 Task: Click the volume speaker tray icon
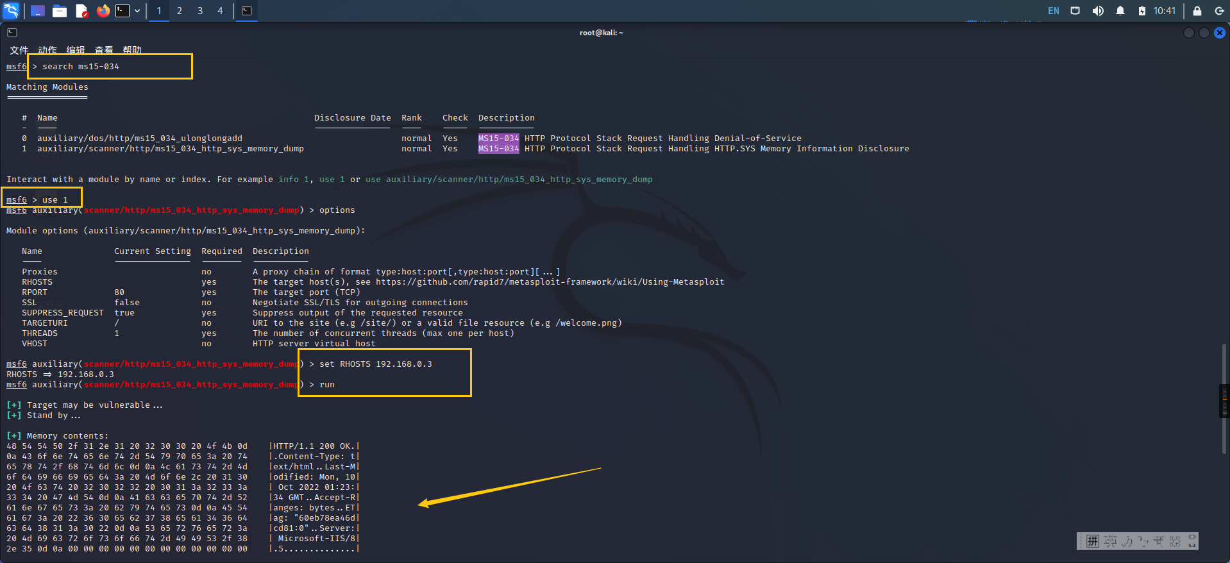(x=1098, y=11)
